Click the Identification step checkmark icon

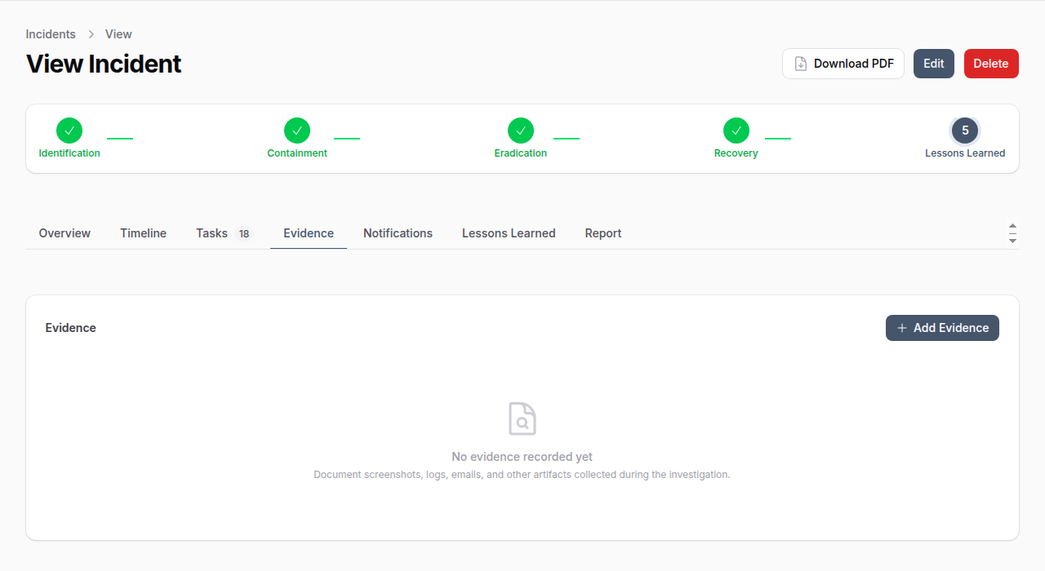(69, 131)
